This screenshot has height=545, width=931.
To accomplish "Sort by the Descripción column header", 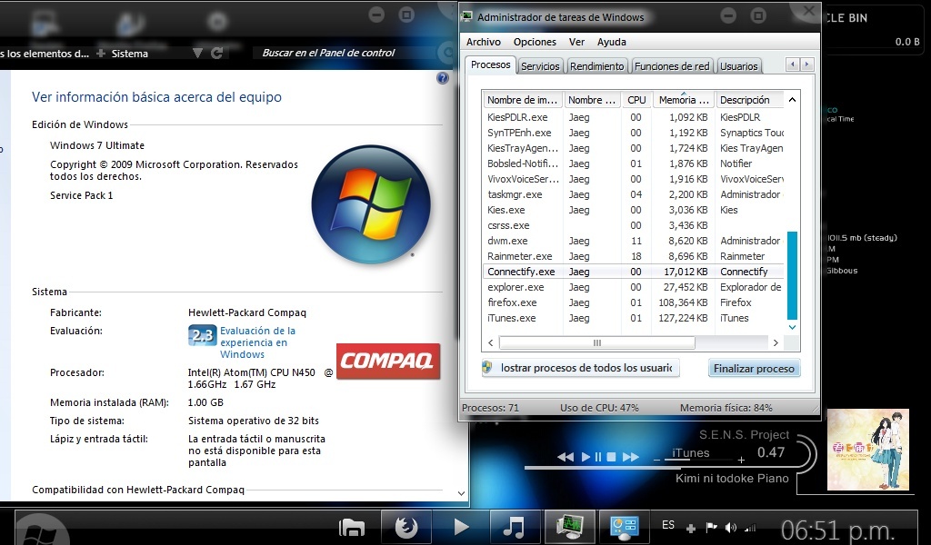I will click(x=750, y=100).
